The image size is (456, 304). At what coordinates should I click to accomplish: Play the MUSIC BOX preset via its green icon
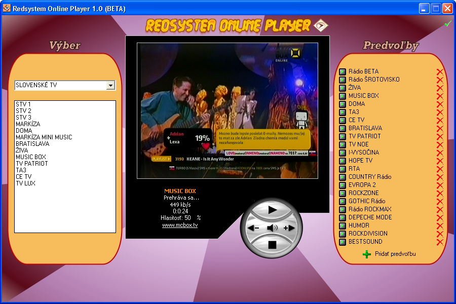tap(343, 96)
